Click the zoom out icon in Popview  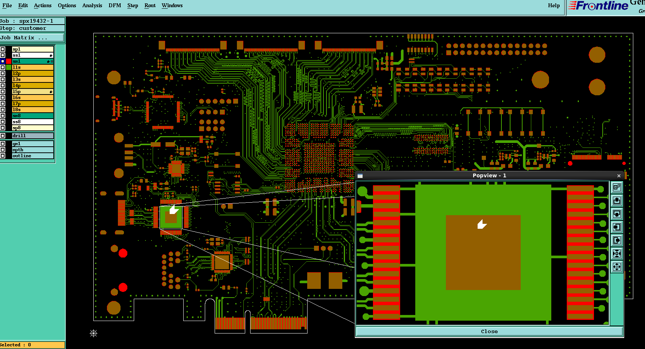pos(617,267)
